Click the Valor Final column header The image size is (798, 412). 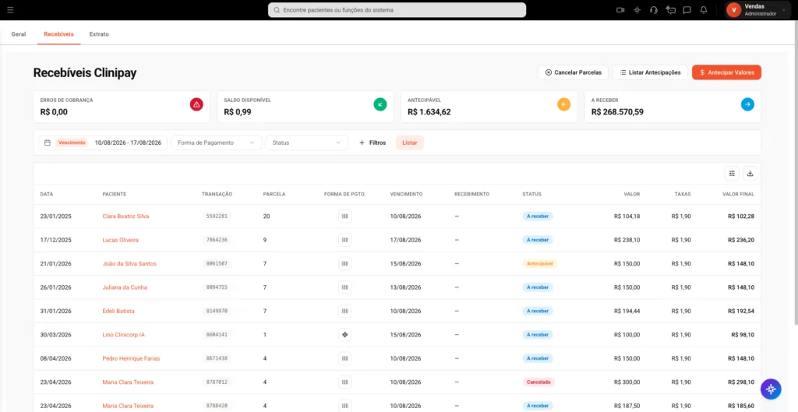click(739, 194)
